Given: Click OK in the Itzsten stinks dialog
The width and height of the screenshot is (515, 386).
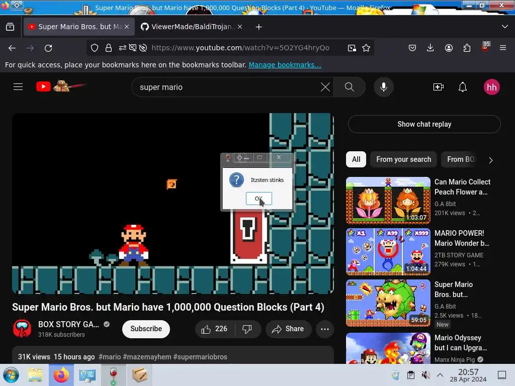Looking at the screenshot, I should tap(259, 199).
